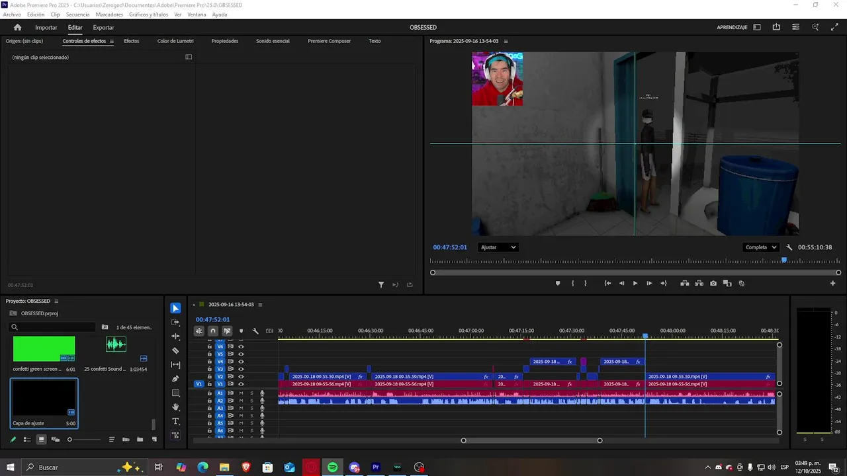The height and width of the screenshot is (476, 847).
Task: Select the confetti green screen thumbnail
Action: coord(44,349)
